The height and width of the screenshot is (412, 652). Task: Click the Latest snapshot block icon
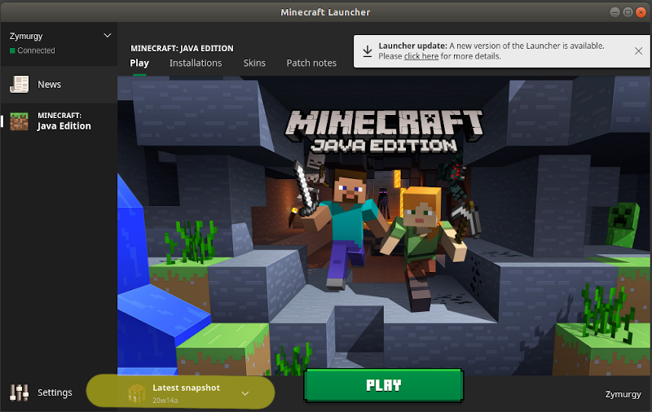136,393
